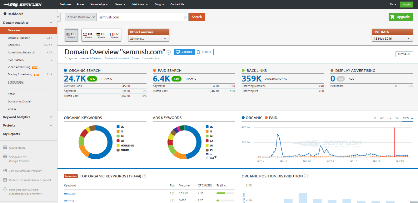Image resolution: width=418 pixels, height=203 pixels.
Task: Expand the Knowledge menu
Action: (x=99, y=4)
